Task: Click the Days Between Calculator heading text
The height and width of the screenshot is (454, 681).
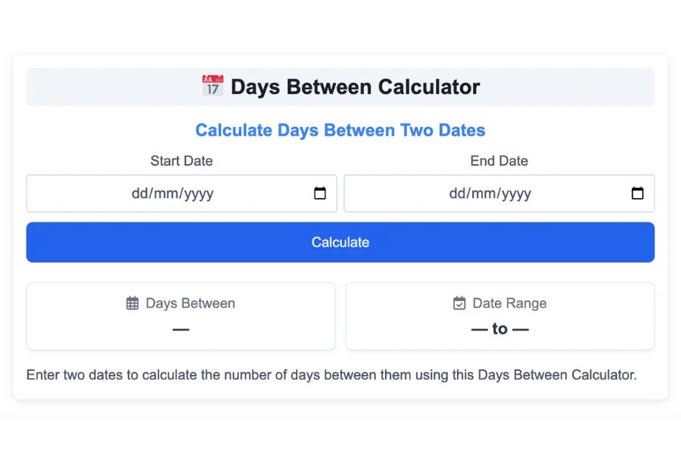Action: pos(355,87)
